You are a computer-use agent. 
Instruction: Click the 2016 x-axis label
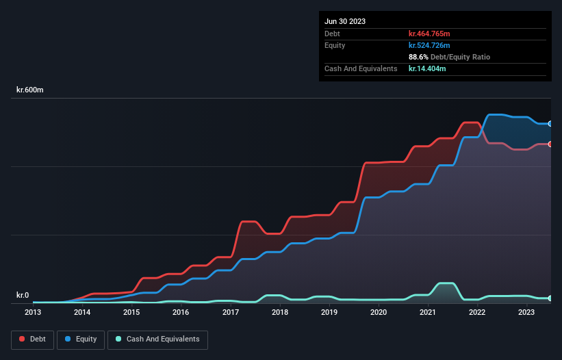181,312
